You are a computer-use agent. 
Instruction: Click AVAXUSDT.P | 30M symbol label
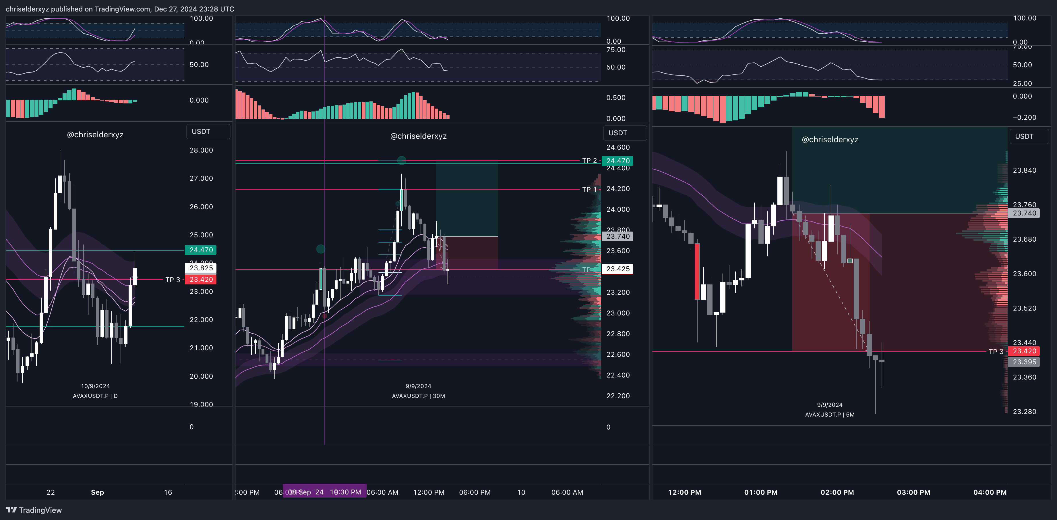[x=418, y=396]
